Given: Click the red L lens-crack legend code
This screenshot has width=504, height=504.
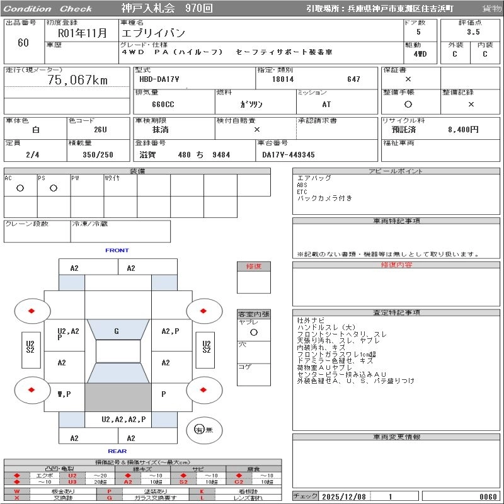Looking at the screenshot, I should pos(202,498).
